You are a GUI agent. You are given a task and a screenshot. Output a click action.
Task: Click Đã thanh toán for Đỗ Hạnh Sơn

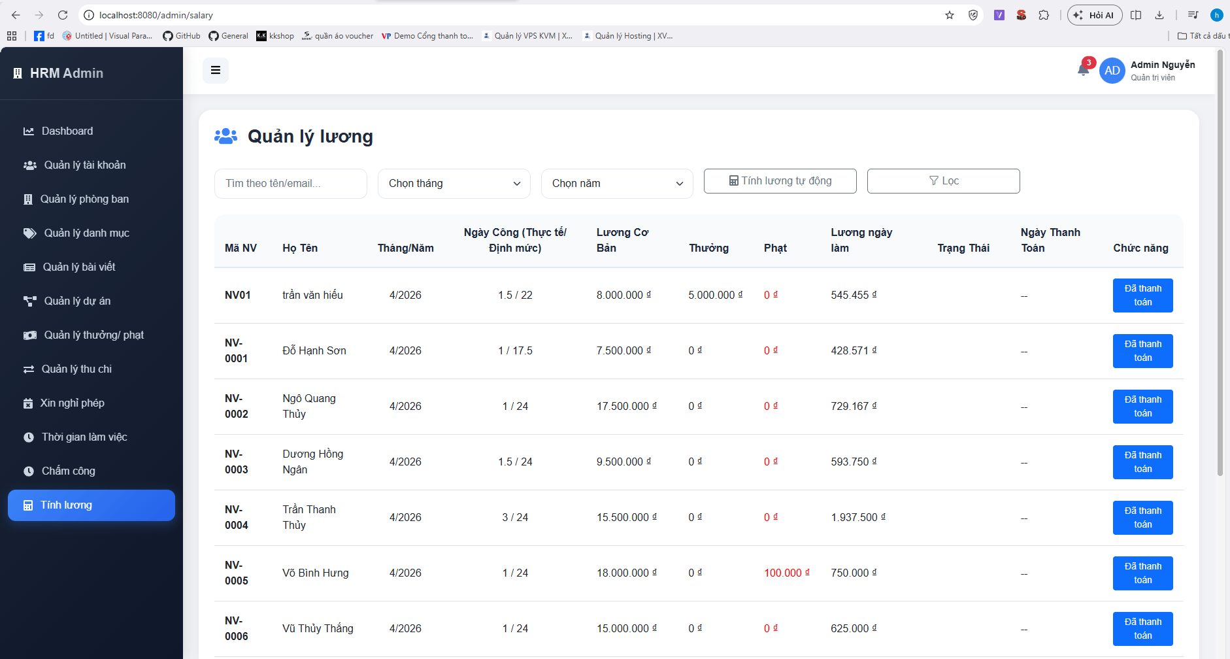pos(1143,351)
